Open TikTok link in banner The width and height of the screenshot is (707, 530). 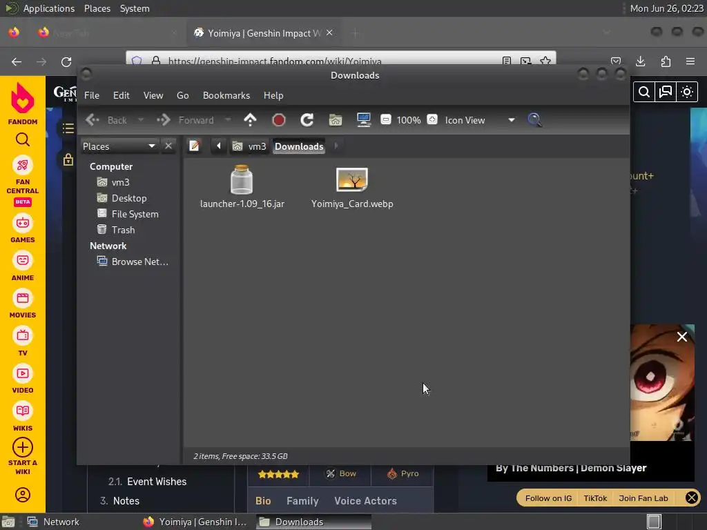pyautogui.click(x=595, y=498)
